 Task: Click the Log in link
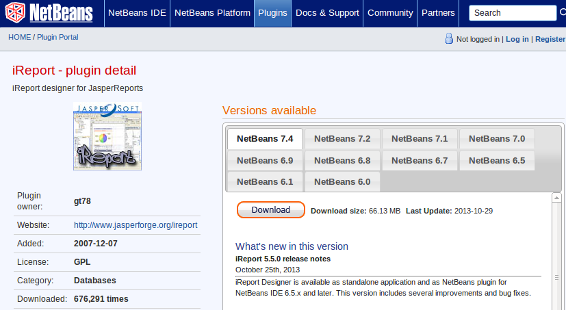pyautogui.click(x=517, y=39)
